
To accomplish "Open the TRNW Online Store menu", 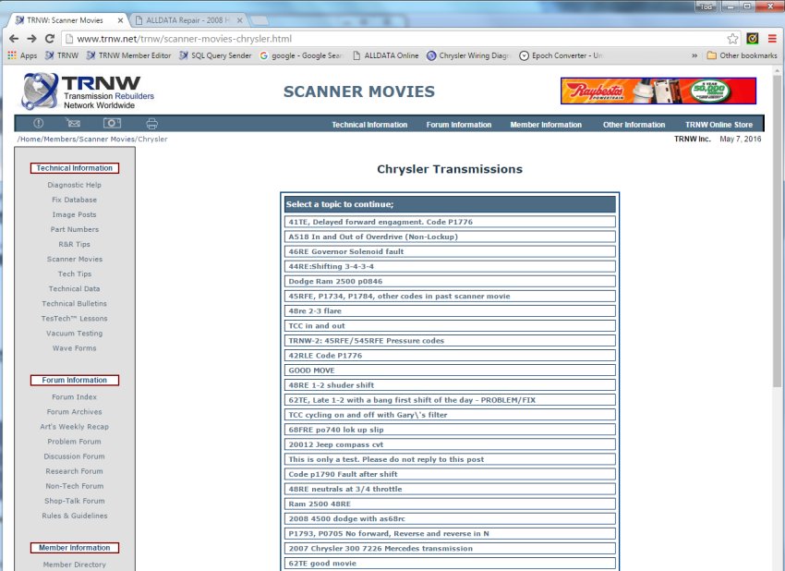I will click(719, 125).
